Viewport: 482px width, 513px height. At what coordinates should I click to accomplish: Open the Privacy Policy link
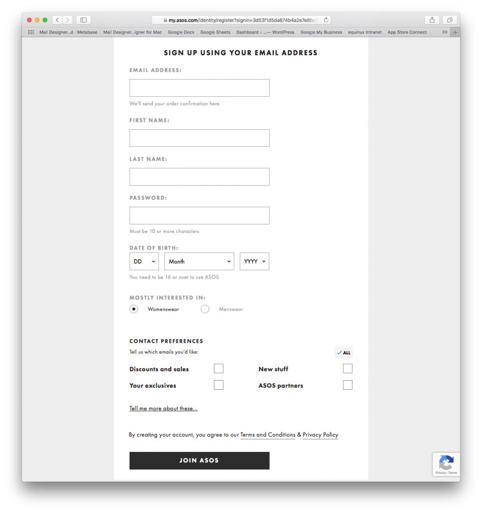point(320,434)
